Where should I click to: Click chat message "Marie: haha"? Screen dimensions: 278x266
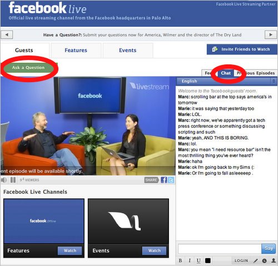[190, 162]
